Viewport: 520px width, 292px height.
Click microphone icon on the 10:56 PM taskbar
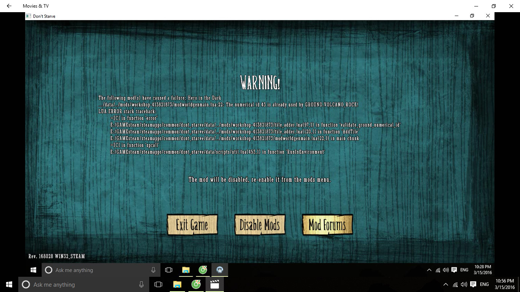pyautogui.click(x=141, y=284)
